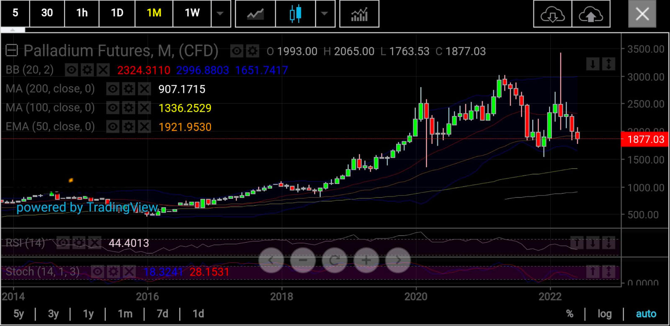Hide the MA (100, close, 0) line

[x=113, y=108]
